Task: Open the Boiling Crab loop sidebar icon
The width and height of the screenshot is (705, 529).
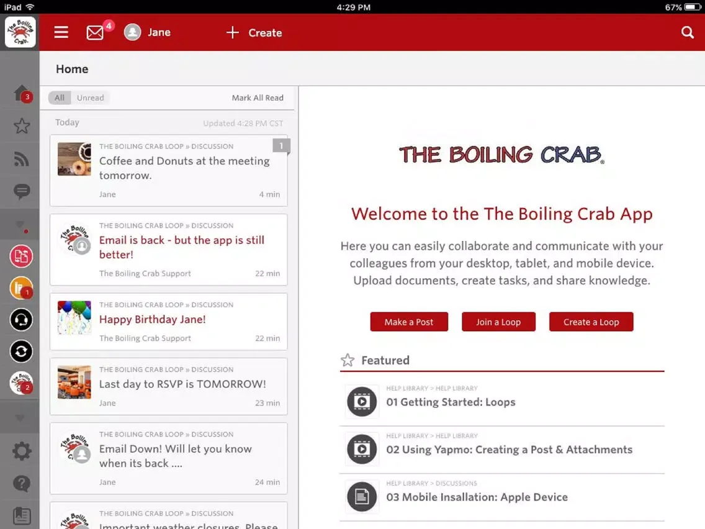Action: 21,383
